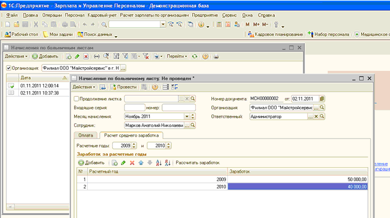Click the blue move up arrow icon

click(140, 162)
